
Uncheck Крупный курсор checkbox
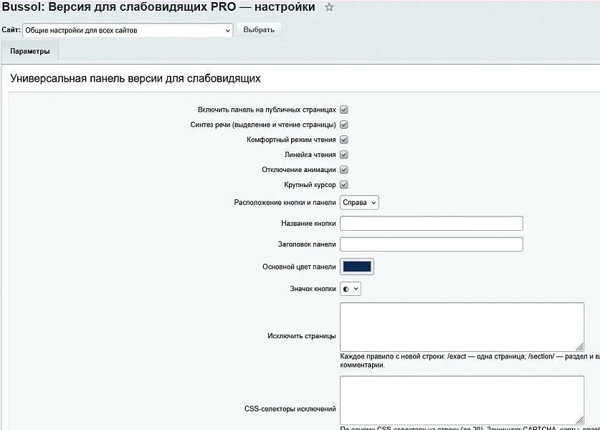tap(344, 185)
